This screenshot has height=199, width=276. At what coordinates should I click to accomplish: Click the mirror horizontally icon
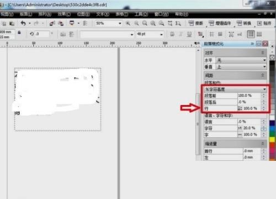point(63,34)
